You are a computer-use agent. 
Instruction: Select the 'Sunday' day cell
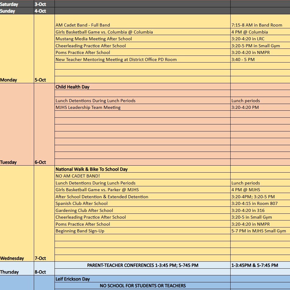coord(17,11)
